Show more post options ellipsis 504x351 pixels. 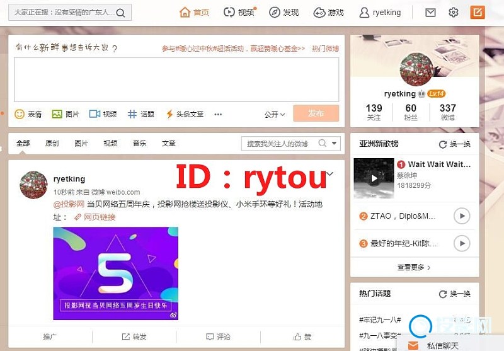coord(218,115)
